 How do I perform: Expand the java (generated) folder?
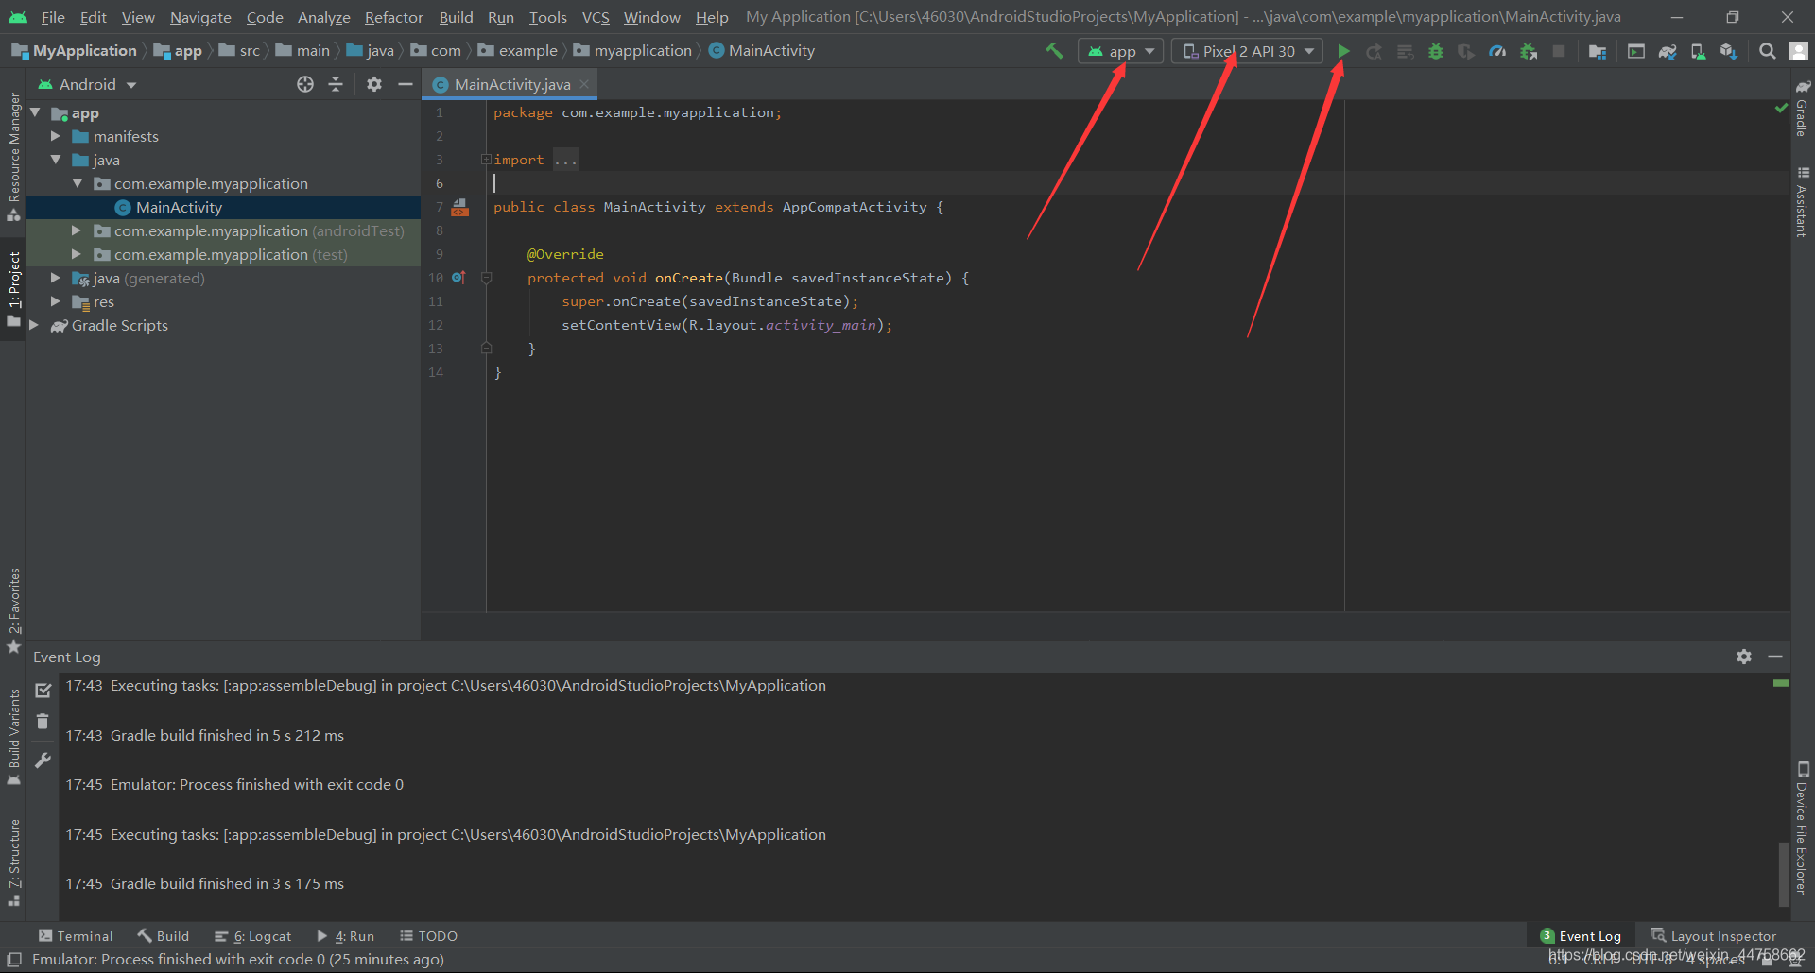click(56, 278)
